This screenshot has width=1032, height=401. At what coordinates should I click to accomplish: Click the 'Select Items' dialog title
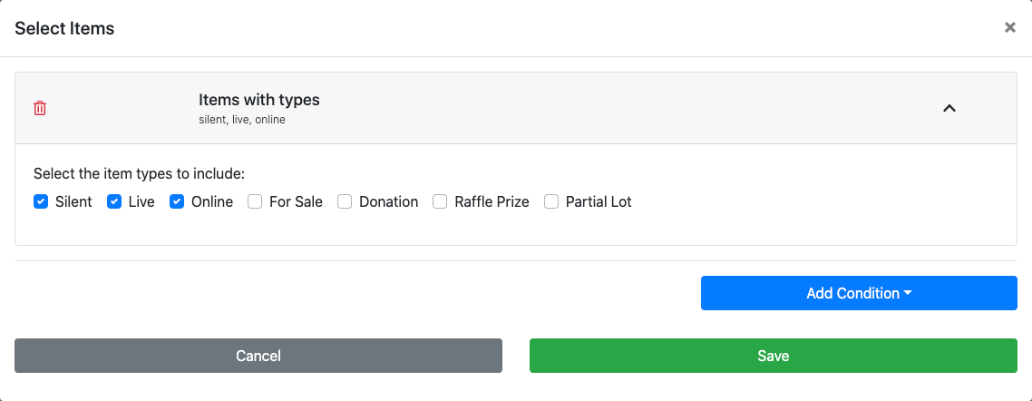click(x=64, y=28)
